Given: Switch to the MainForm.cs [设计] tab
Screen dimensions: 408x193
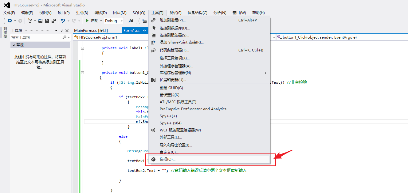Looking at the screenshot, I should [91, 30].
